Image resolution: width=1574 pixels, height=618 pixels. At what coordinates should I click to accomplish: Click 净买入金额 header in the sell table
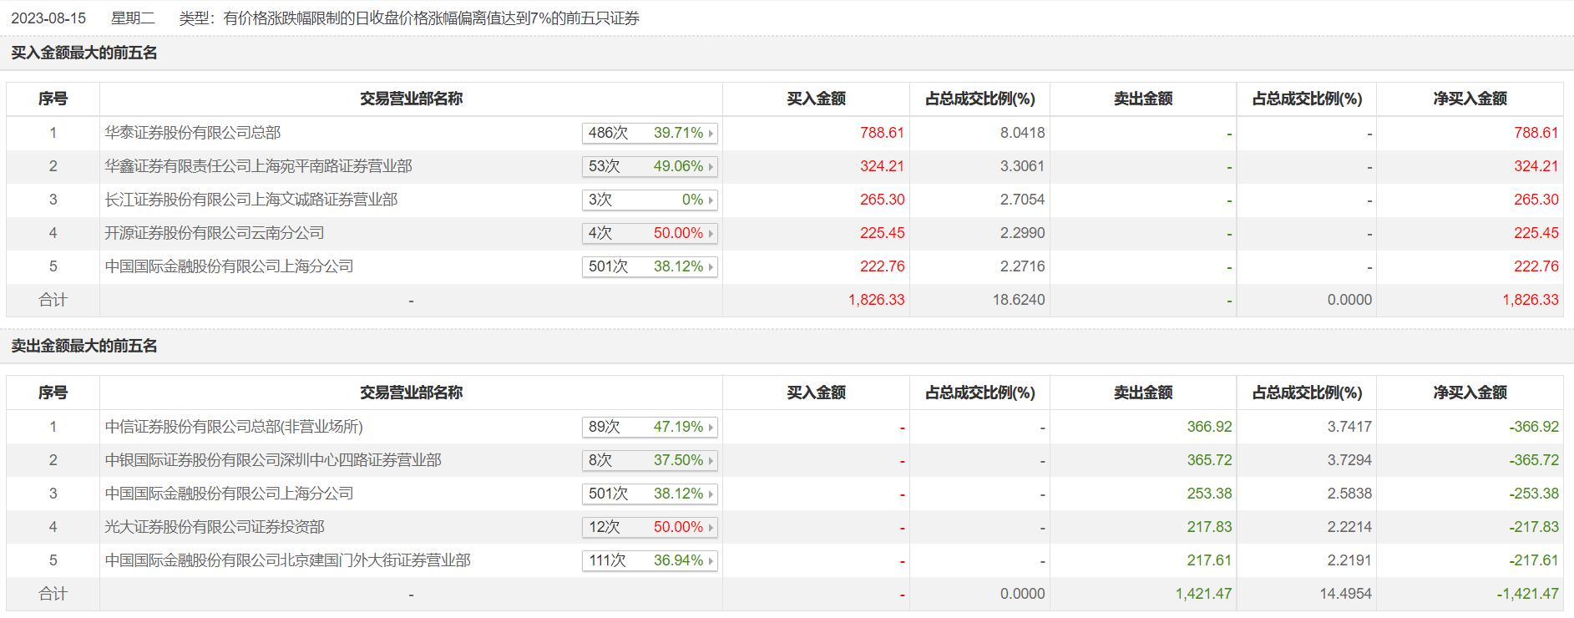1470,393
